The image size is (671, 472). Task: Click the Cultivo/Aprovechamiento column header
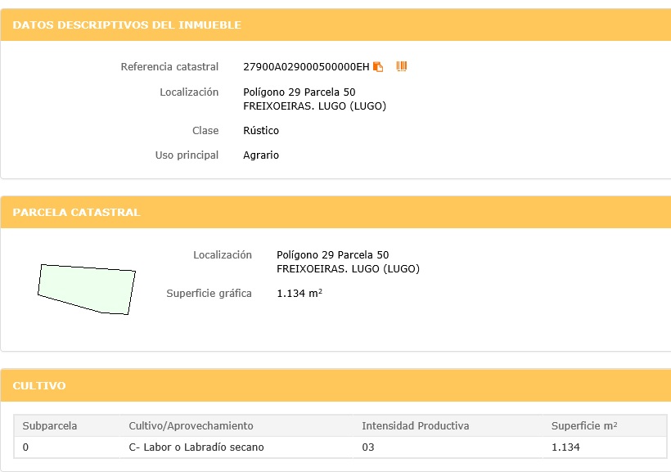(x=191, y=426)
